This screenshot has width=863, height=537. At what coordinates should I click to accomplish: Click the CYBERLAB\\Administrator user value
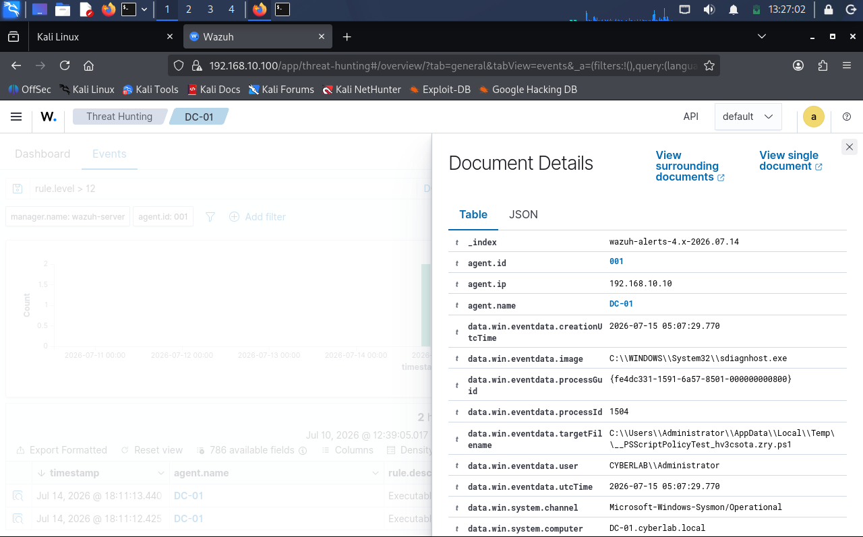tap(664, 466)
